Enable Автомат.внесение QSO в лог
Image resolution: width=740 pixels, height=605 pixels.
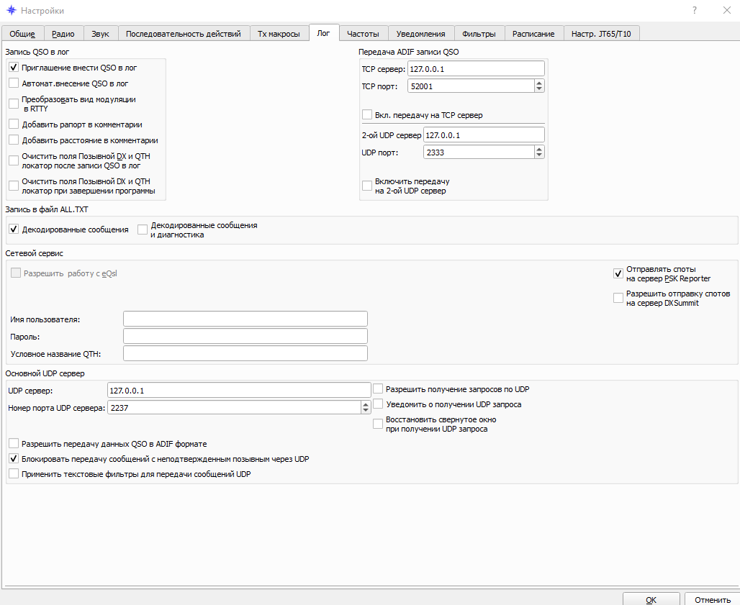tap(14, 83)
